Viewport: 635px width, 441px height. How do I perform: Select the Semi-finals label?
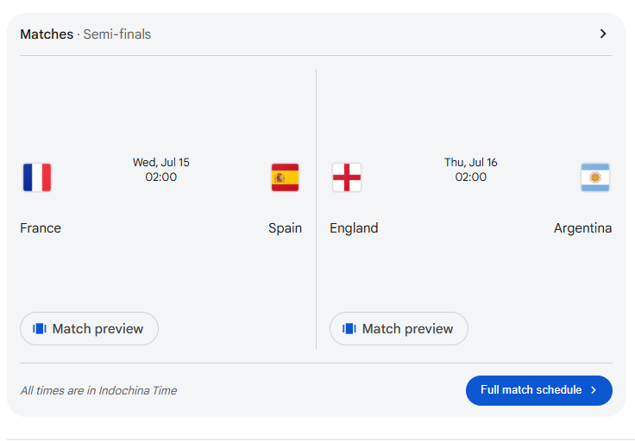pos(117,34)
